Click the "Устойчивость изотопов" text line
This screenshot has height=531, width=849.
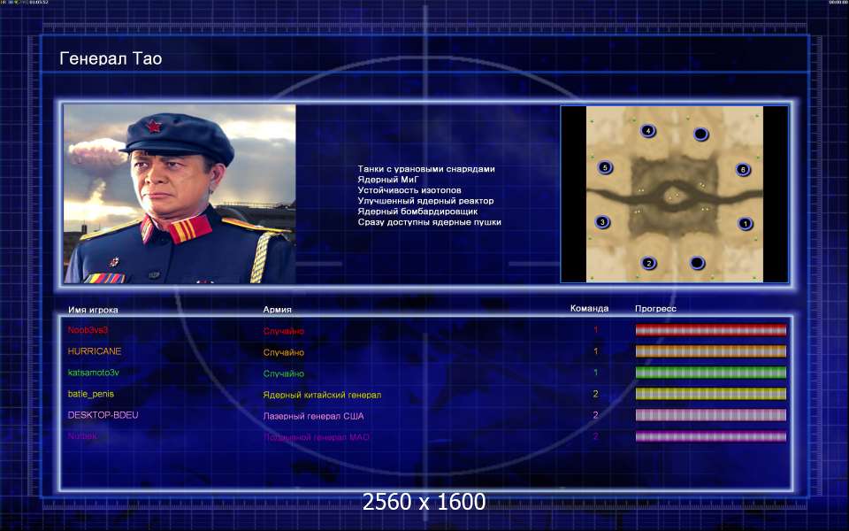tap(409, 190)
